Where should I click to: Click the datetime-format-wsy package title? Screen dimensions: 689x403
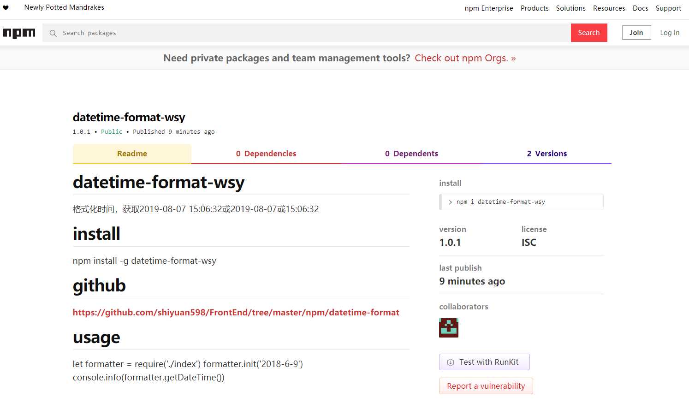coord(129,117)
